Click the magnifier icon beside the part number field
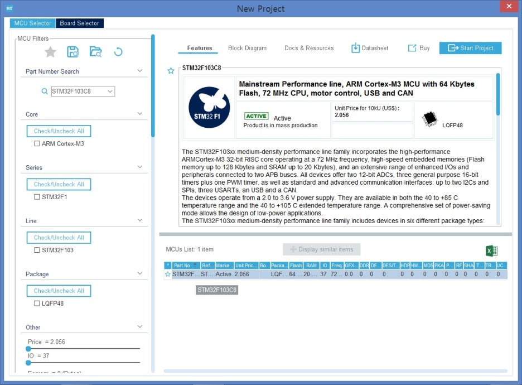The image size is (522, 385). tap(44, 92)
